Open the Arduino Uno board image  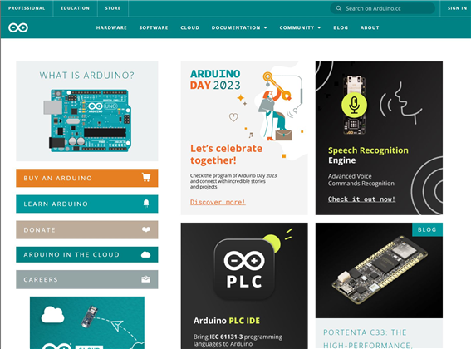coord(87,120)
